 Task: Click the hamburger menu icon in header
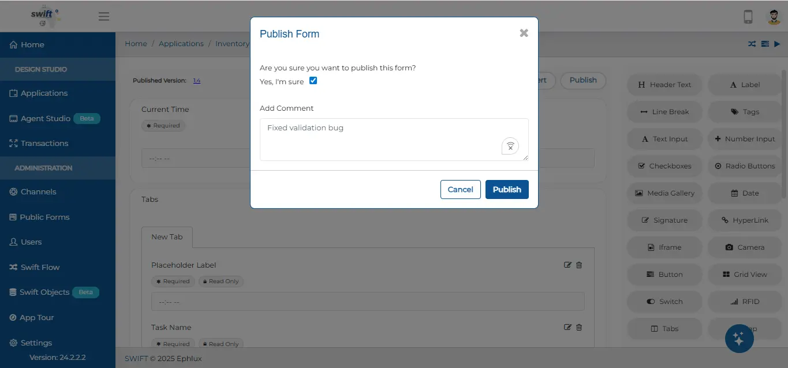pos(104,16)
